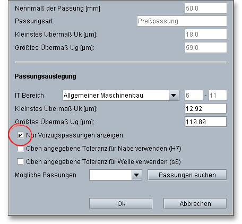Enable Toleranz für Nabe verwenden (H7)
Viewport: 242px width, 224px height.
point(20,149)
